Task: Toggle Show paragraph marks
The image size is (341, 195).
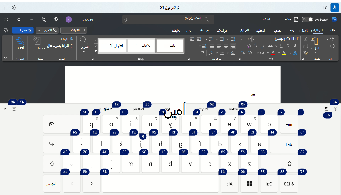Action: tap(203, 53)
